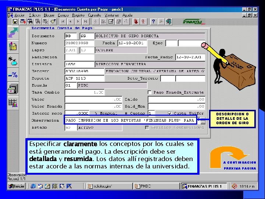Open help with the question mark icon
The height and width of the screenshot is (199, 265).
coord(153,22)
